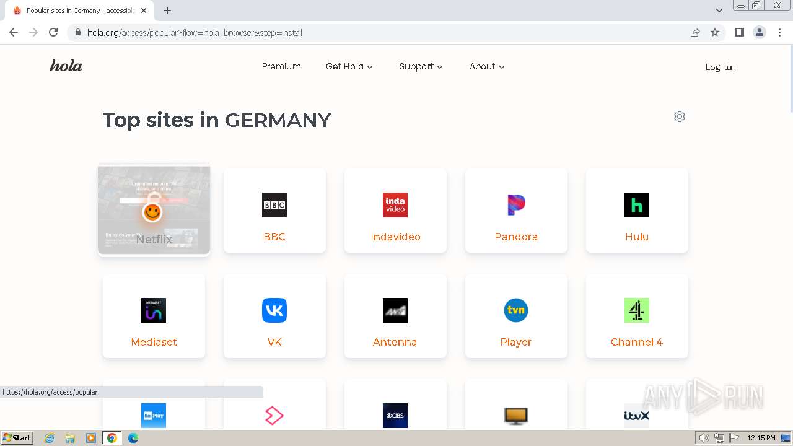The width and height of the screenshot is (793, 446).
Task: Expand the About menu
Action: 487,66
